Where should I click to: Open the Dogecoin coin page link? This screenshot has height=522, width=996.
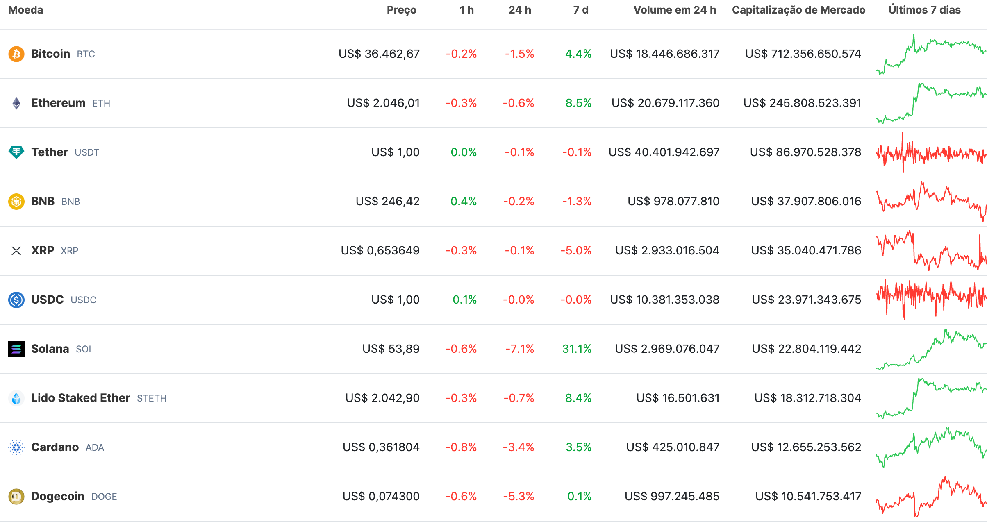pyautogui.click(x=58, y=497)
